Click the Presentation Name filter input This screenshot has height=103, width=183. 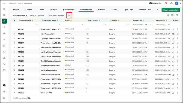point(49,24)
